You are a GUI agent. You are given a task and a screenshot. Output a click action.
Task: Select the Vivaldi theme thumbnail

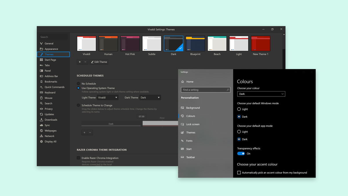coord(86,44)
